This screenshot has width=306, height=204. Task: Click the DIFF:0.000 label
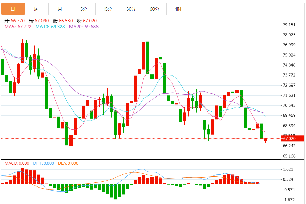pyautogui.click(x=44, y=163)
